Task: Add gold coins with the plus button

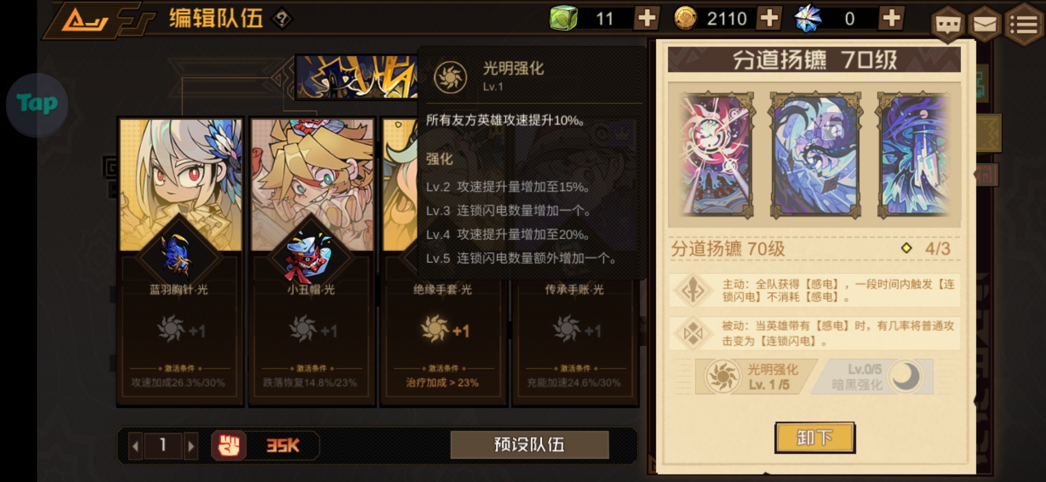Action: (769, 19)
